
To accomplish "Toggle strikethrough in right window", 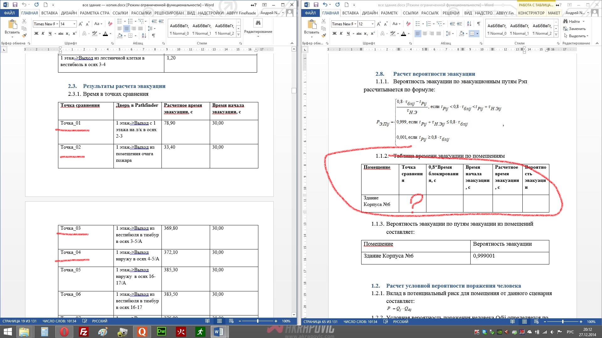I will 359,33.
